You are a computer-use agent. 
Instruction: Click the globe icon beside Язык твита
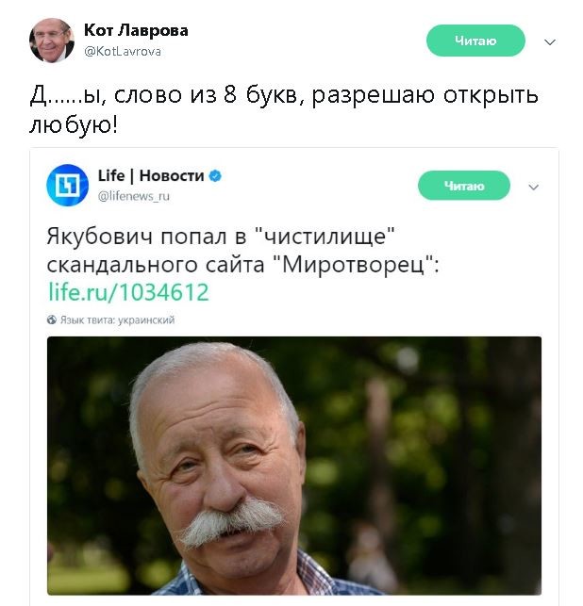click(52, 319)
